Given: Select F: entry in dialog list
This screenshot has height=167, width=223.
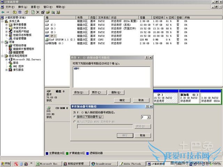Looking at the screenshot, I should coord(77,69).
